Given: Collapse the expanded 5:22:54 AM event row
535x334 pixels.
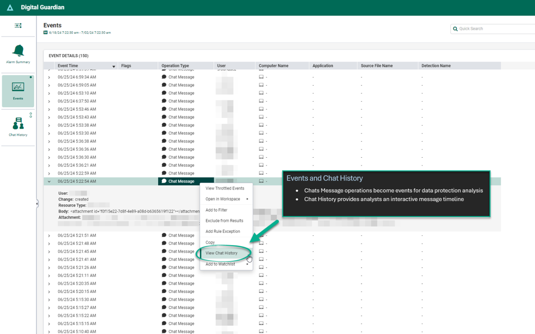Looking at the screenshot, I should pyautogui.click(x=49, y=182).
